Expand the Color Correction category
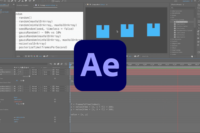This screenshot has width=200, height=133. [171, 11]
